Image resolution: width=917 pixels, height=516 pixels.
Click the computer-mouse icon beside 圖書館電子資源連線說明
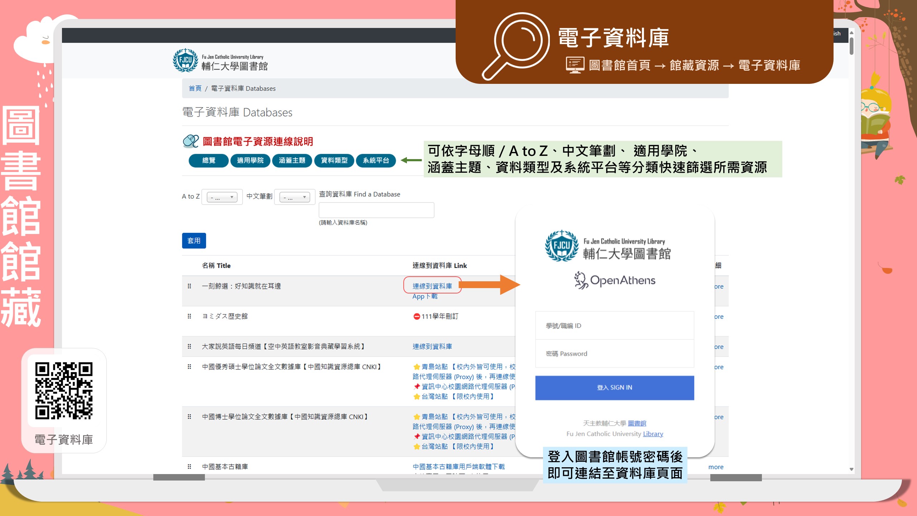(x=191, y=141)
